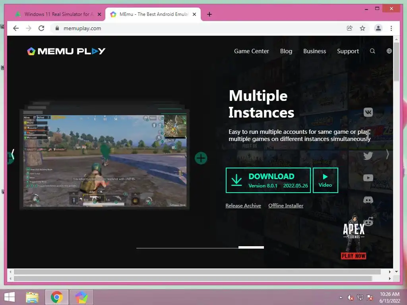The width and height of the screenshot is (407, 305).
Task: Show hidden tray icons arrow
Action: pyautogui.click(x=341, y=297)
